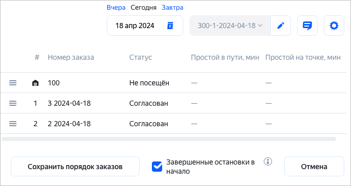The image size is (351, 186).
Task: Toggle "Завершенные остановки в начало" checkbox
Action: 157,167
